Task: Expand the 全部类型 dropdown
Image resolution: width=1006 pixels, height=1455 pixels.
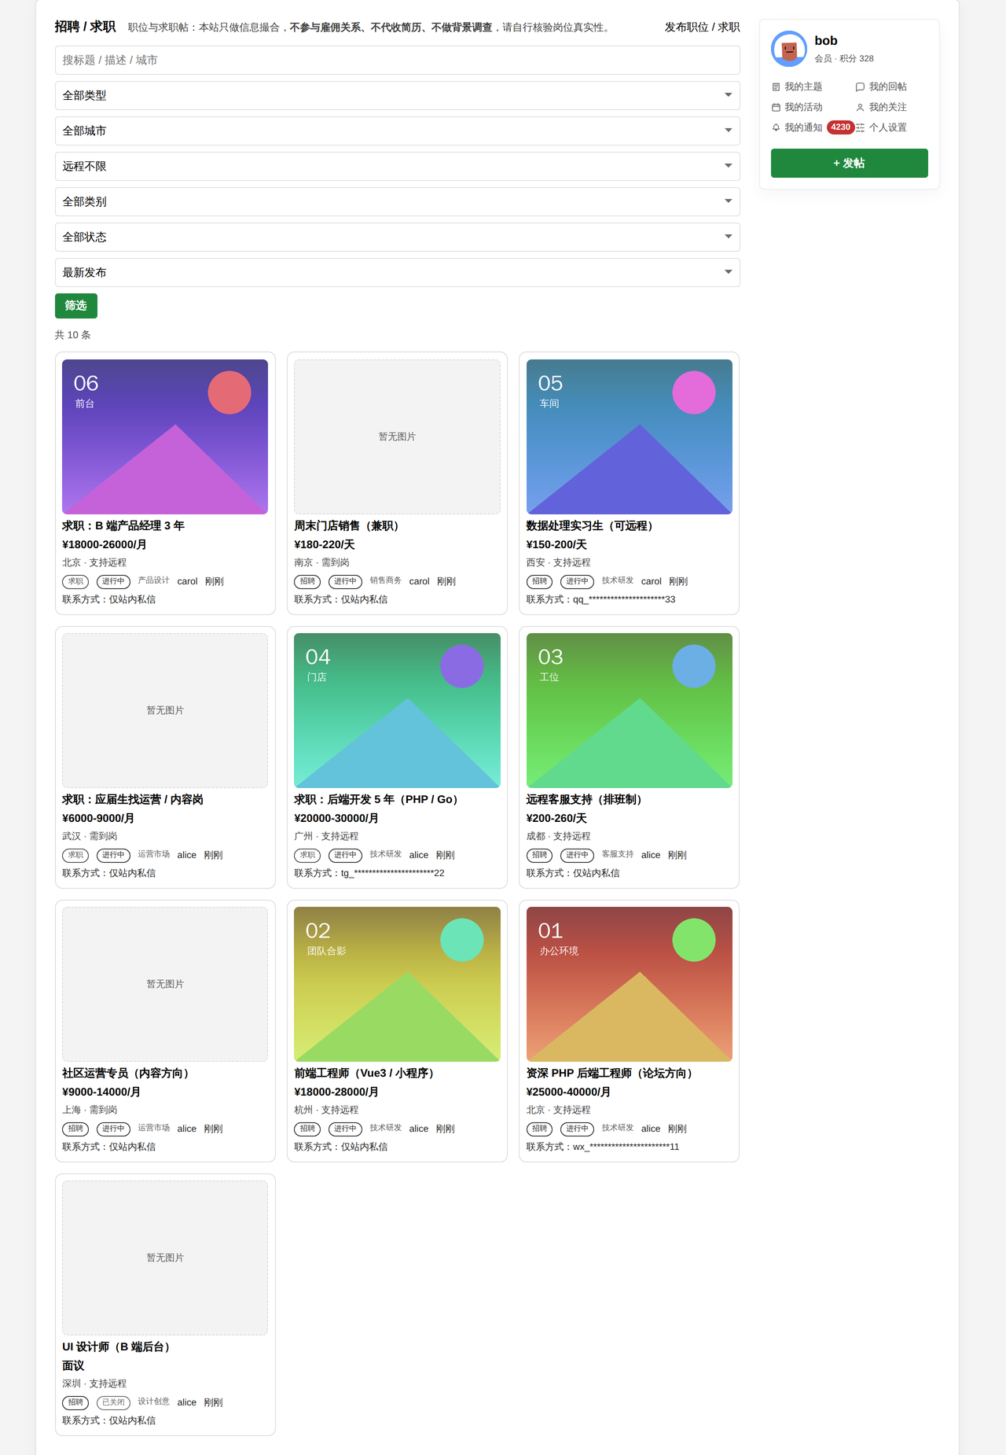Action: point(398,95)
